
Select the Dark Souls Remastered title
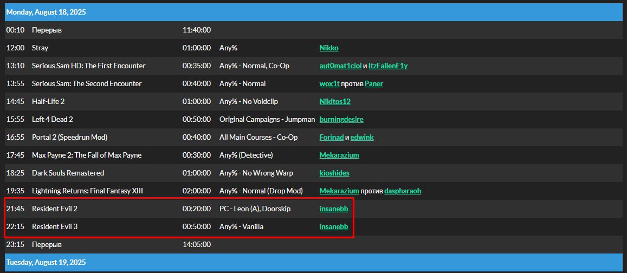68,173
